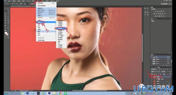This screenshot has height=95, width=176.
Task: Add a Brightness/Contrast adjustment
Action: click(155, 11)
